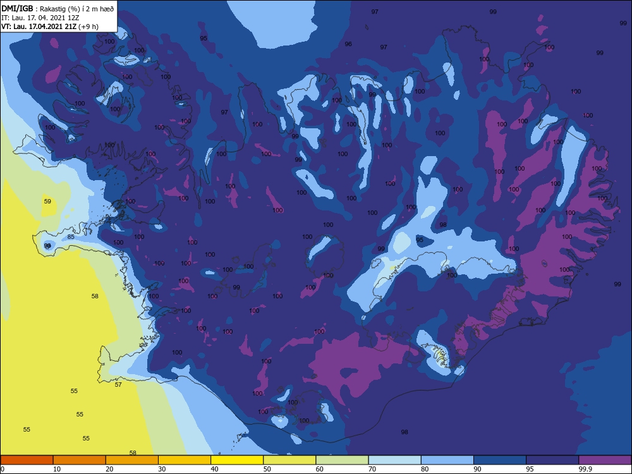Select the 'IT: Lau. 17. 04. 2021 12Z' line

(40, 18)
